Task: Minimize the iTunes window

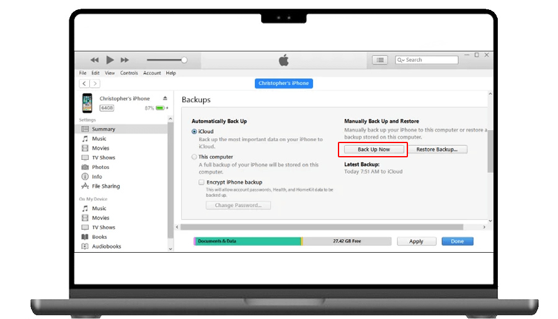Action: pyautogui.click(x=467, y=55)
